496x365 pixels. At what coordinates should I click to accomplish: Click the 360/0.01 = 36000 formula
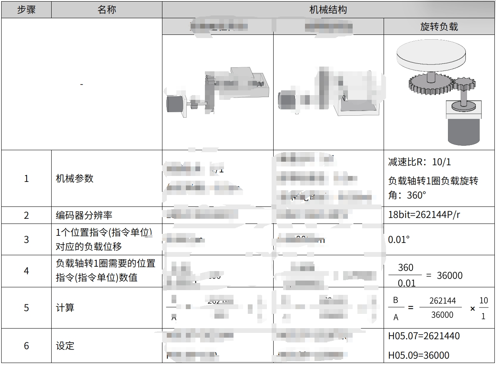click(425, 275)
